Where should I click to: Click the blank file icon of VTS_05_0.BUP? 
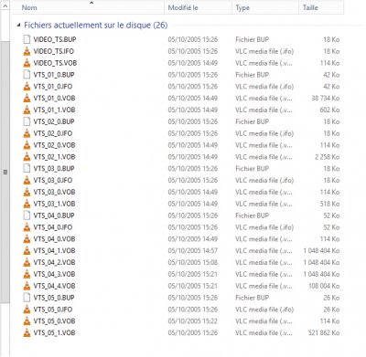coord(27,298)
